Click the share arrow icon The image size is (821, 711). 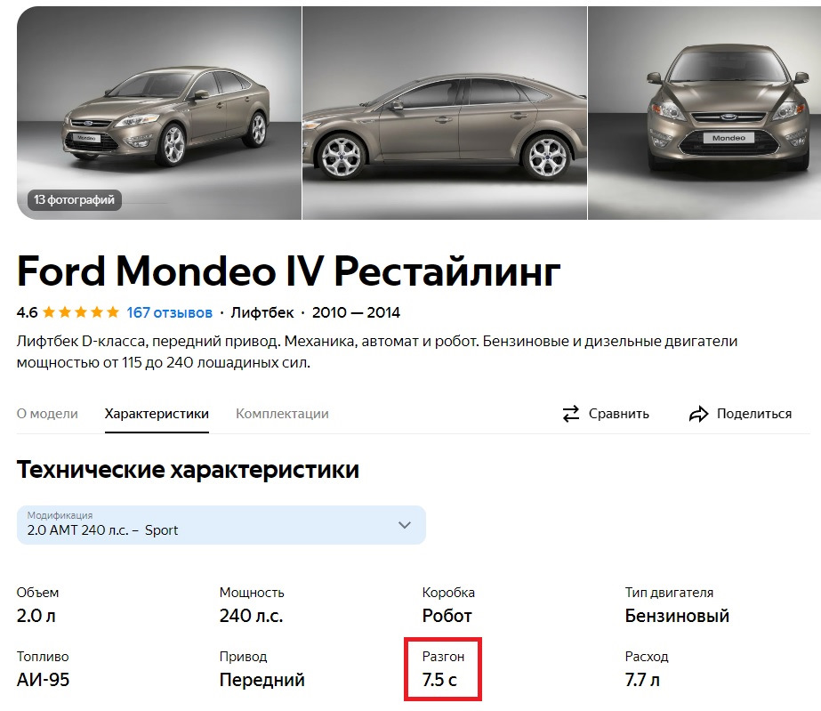click(x=698, y=414)
